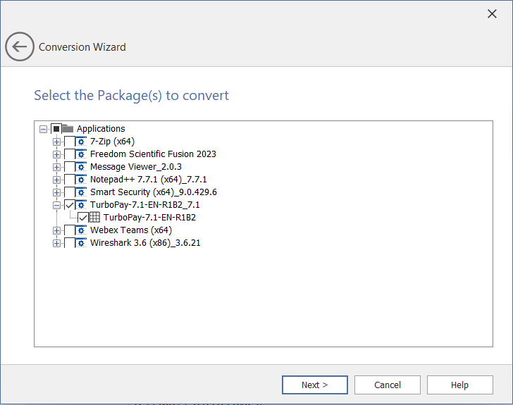Click the Smart Security package icon
Viewport: 513px width, 405px height.
[81, 192]
